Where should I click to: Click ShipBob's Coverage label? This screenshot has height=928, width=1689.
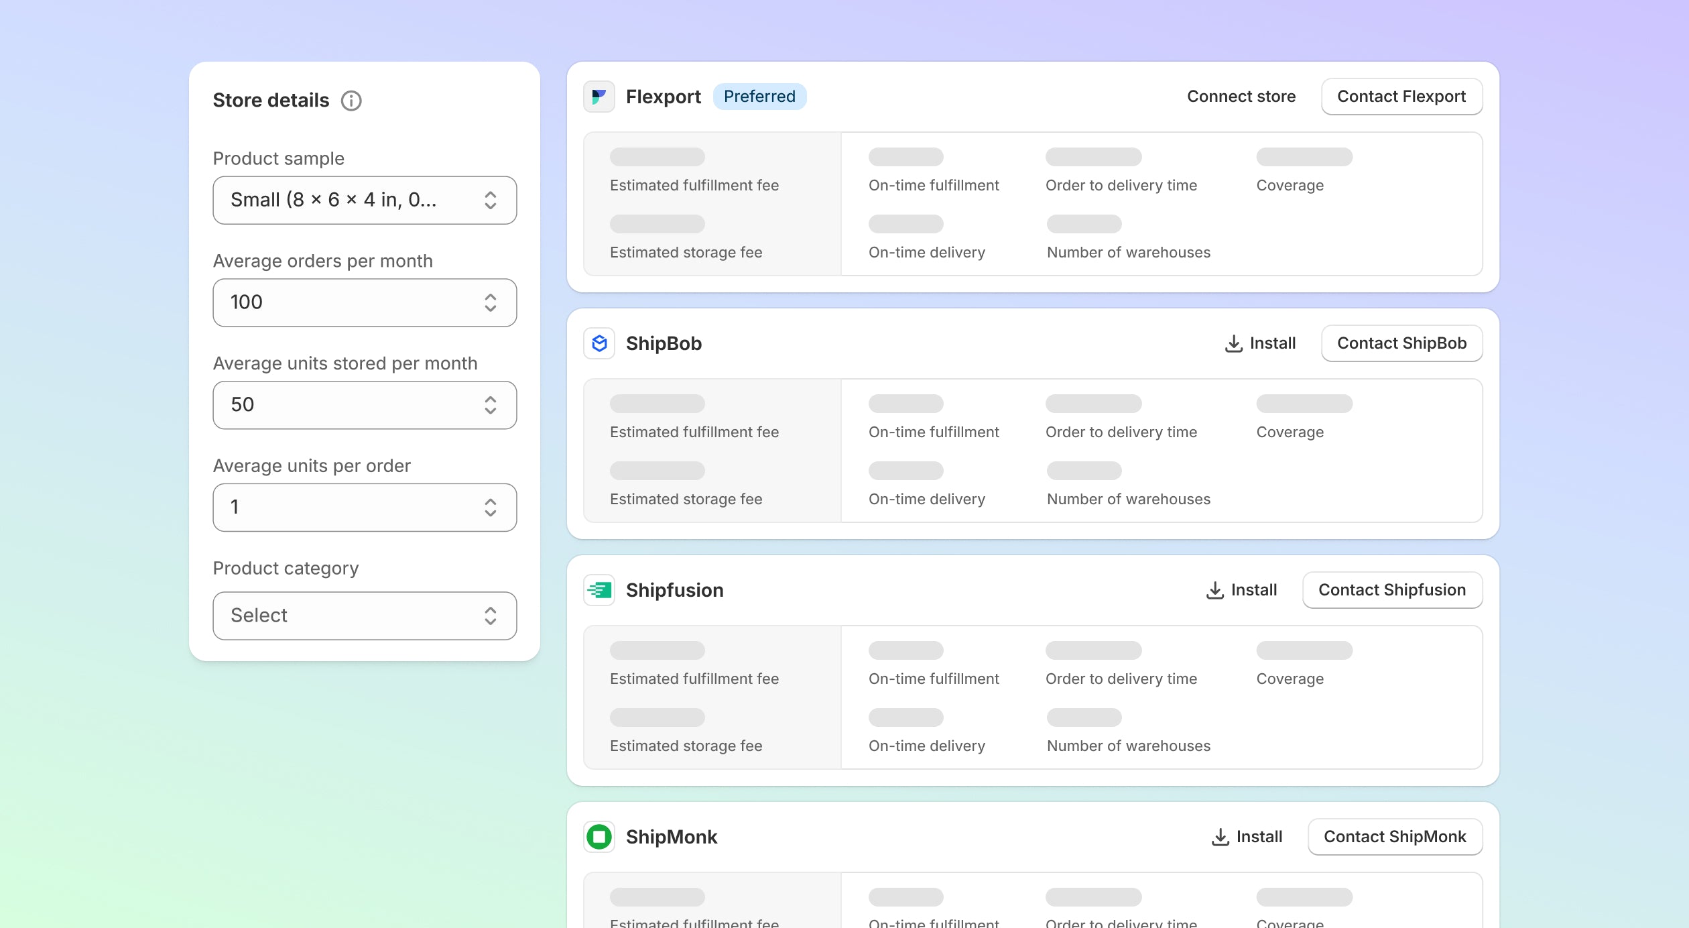pyautogui.click(x=1290, y=432)
